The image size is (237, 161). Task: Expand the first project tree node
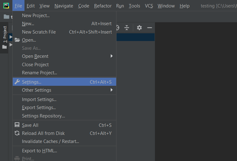pyautogui.click(x=11, y=37)
